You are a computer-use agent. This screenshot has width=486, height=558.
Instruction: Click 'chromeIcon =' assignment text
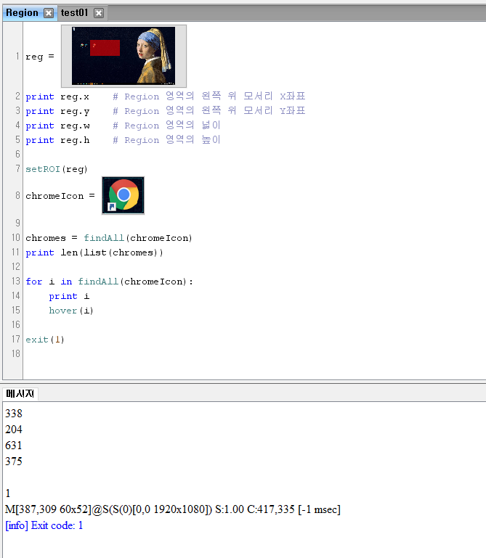pyautogui.click(x=60, y=196)
